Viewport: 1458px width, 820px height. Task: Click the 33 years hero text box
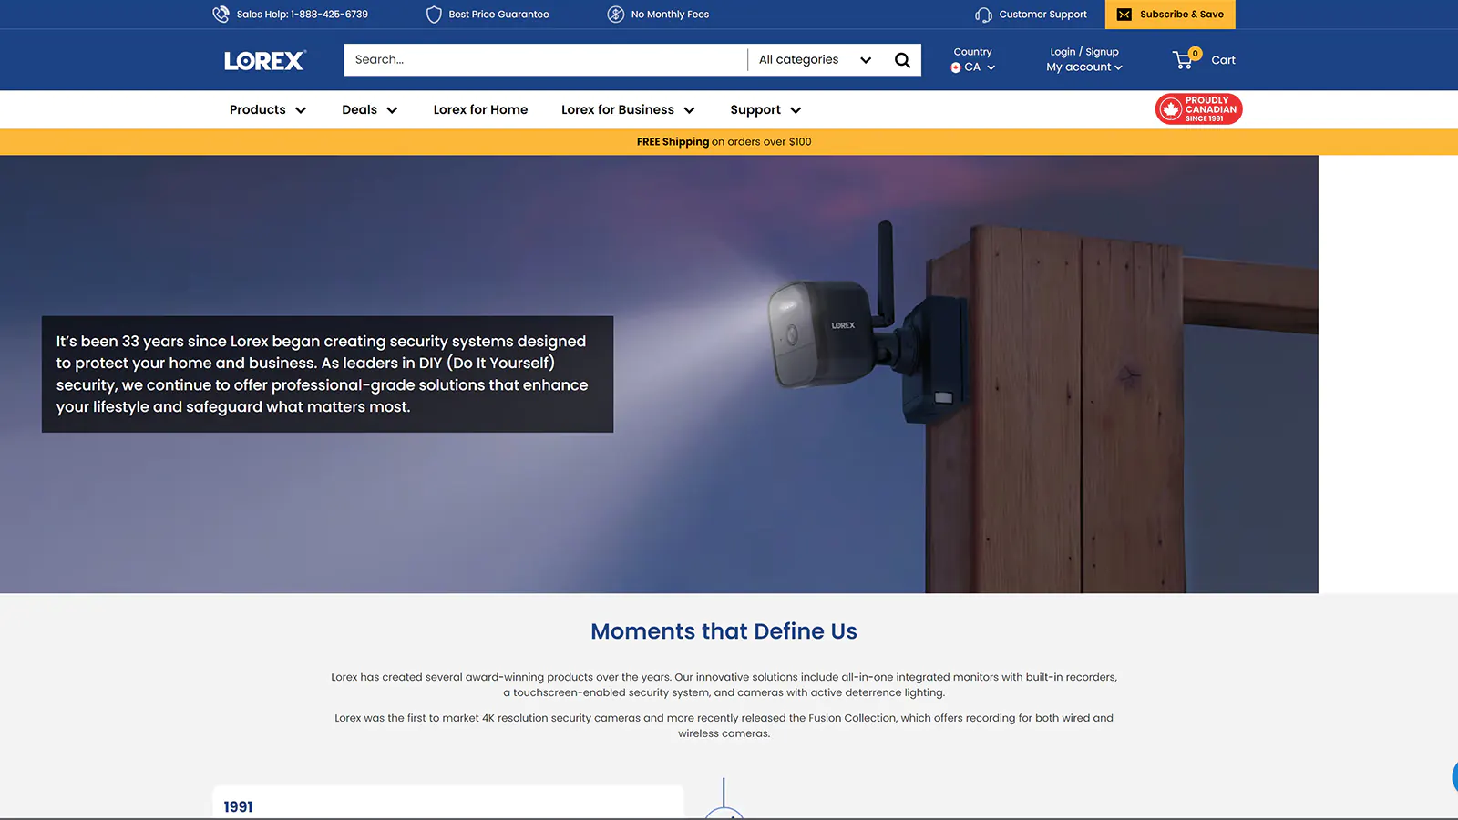click(x=327, y=374)
